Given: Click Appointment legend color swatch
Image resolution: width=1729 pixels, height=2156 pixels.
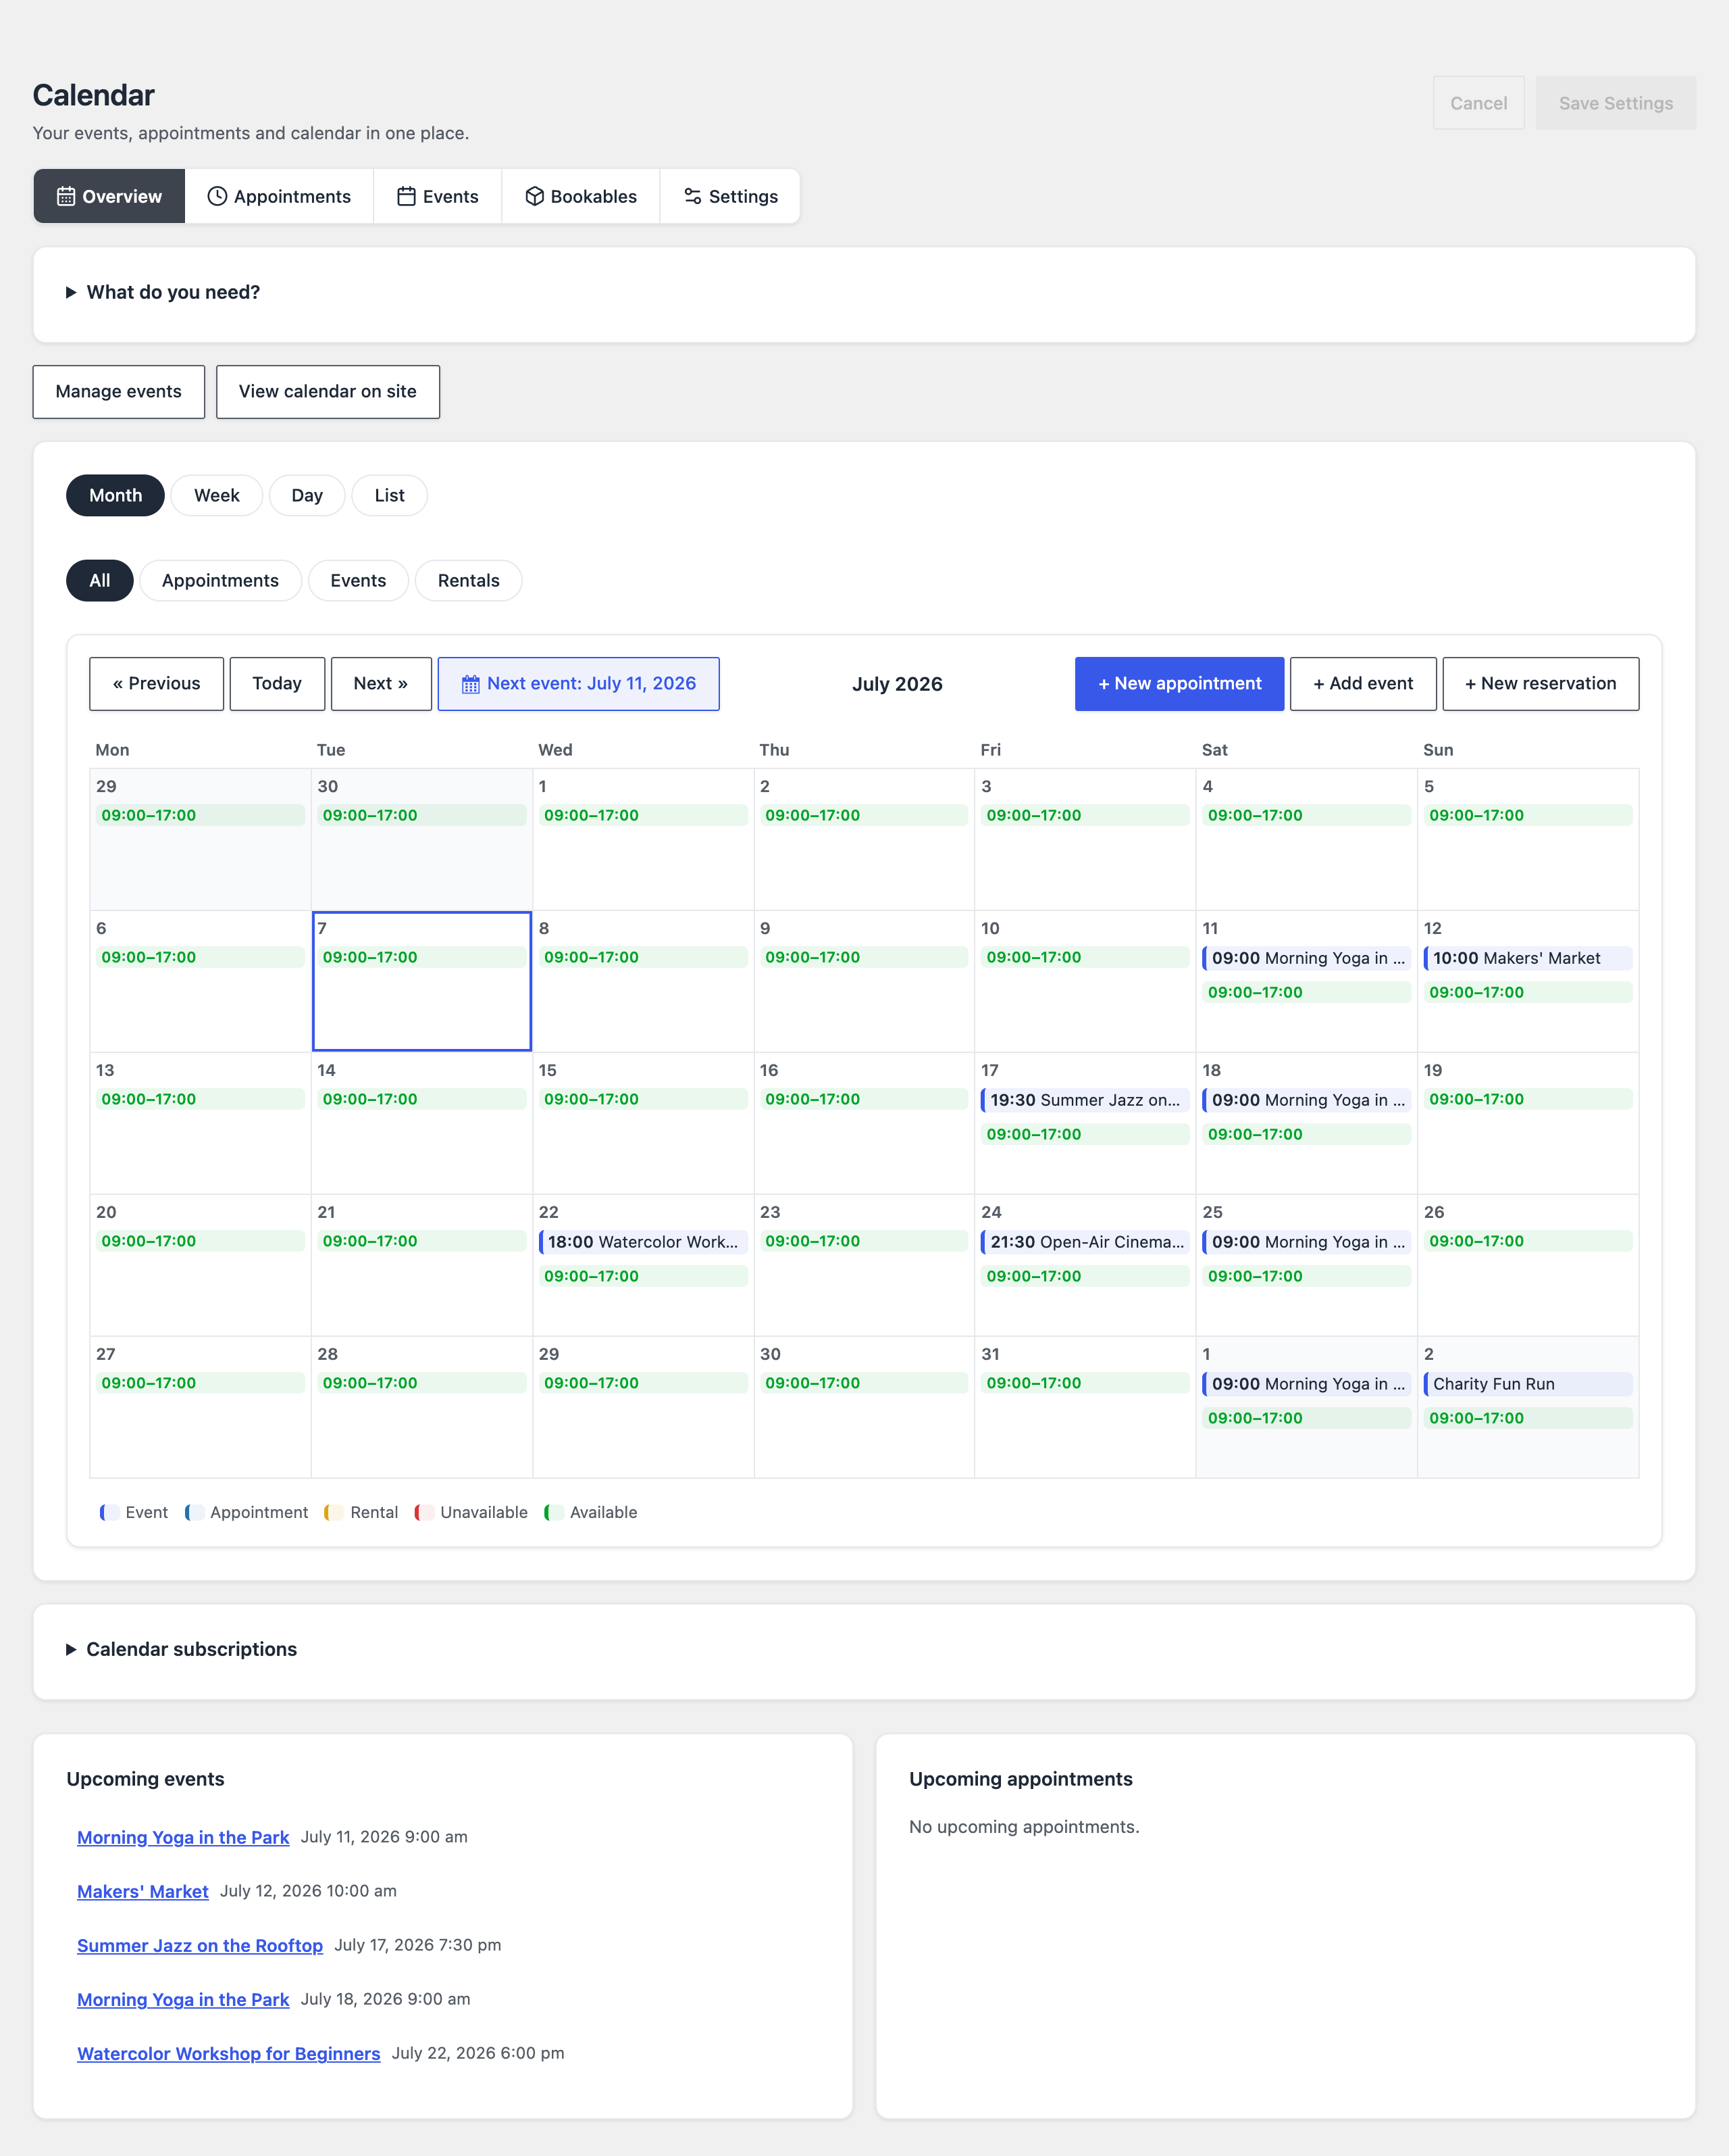Looking at the screenshot, I should click(194, 1513).
